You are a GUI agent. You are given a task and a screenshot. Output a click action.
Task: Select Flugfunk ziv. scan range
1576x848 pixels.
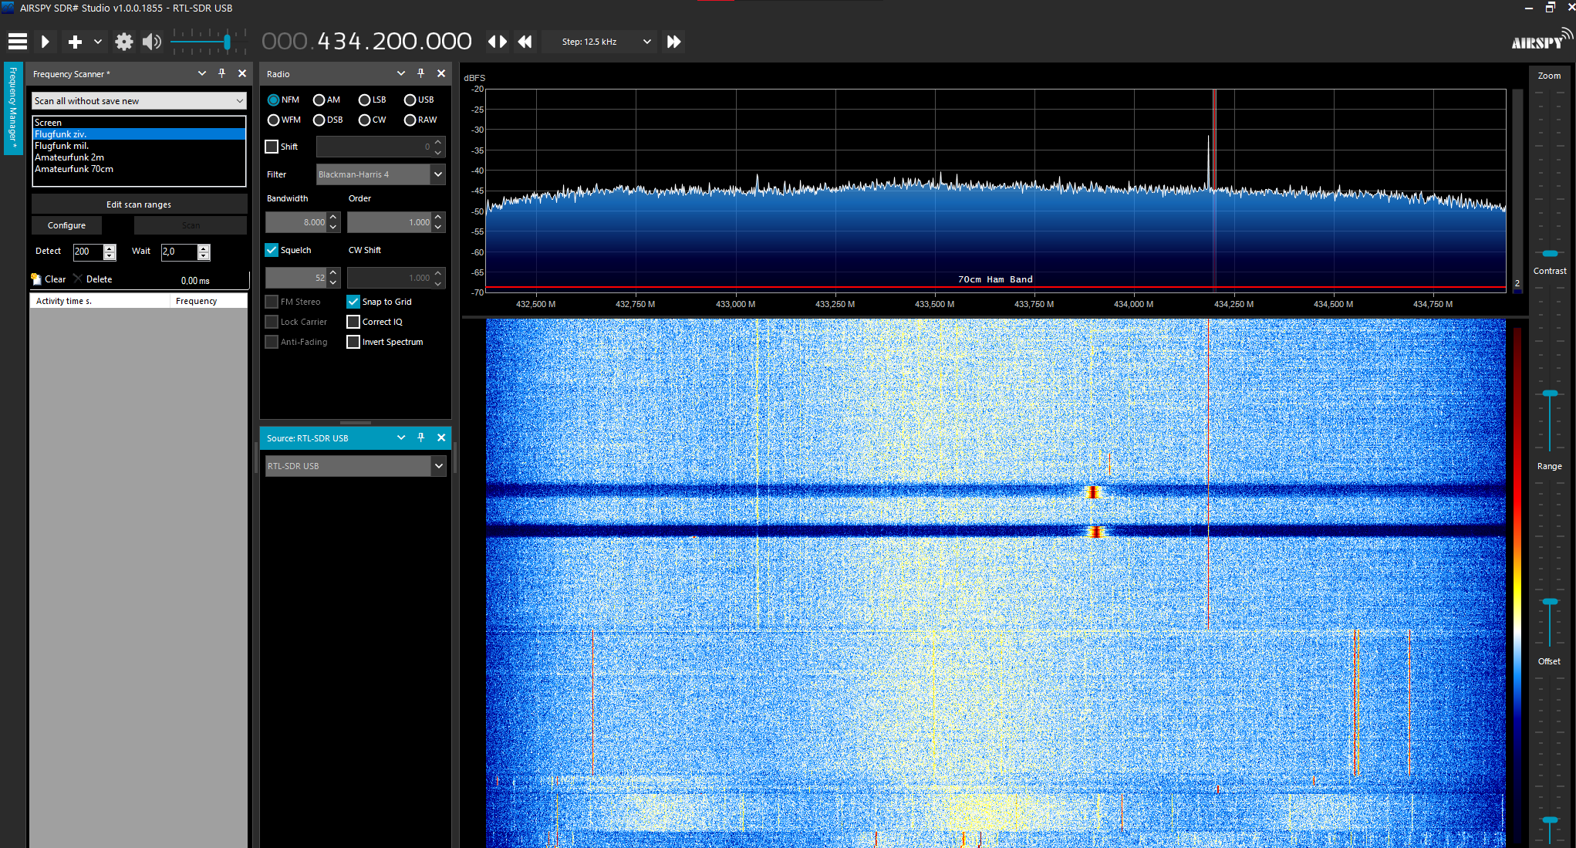(139, 133)
